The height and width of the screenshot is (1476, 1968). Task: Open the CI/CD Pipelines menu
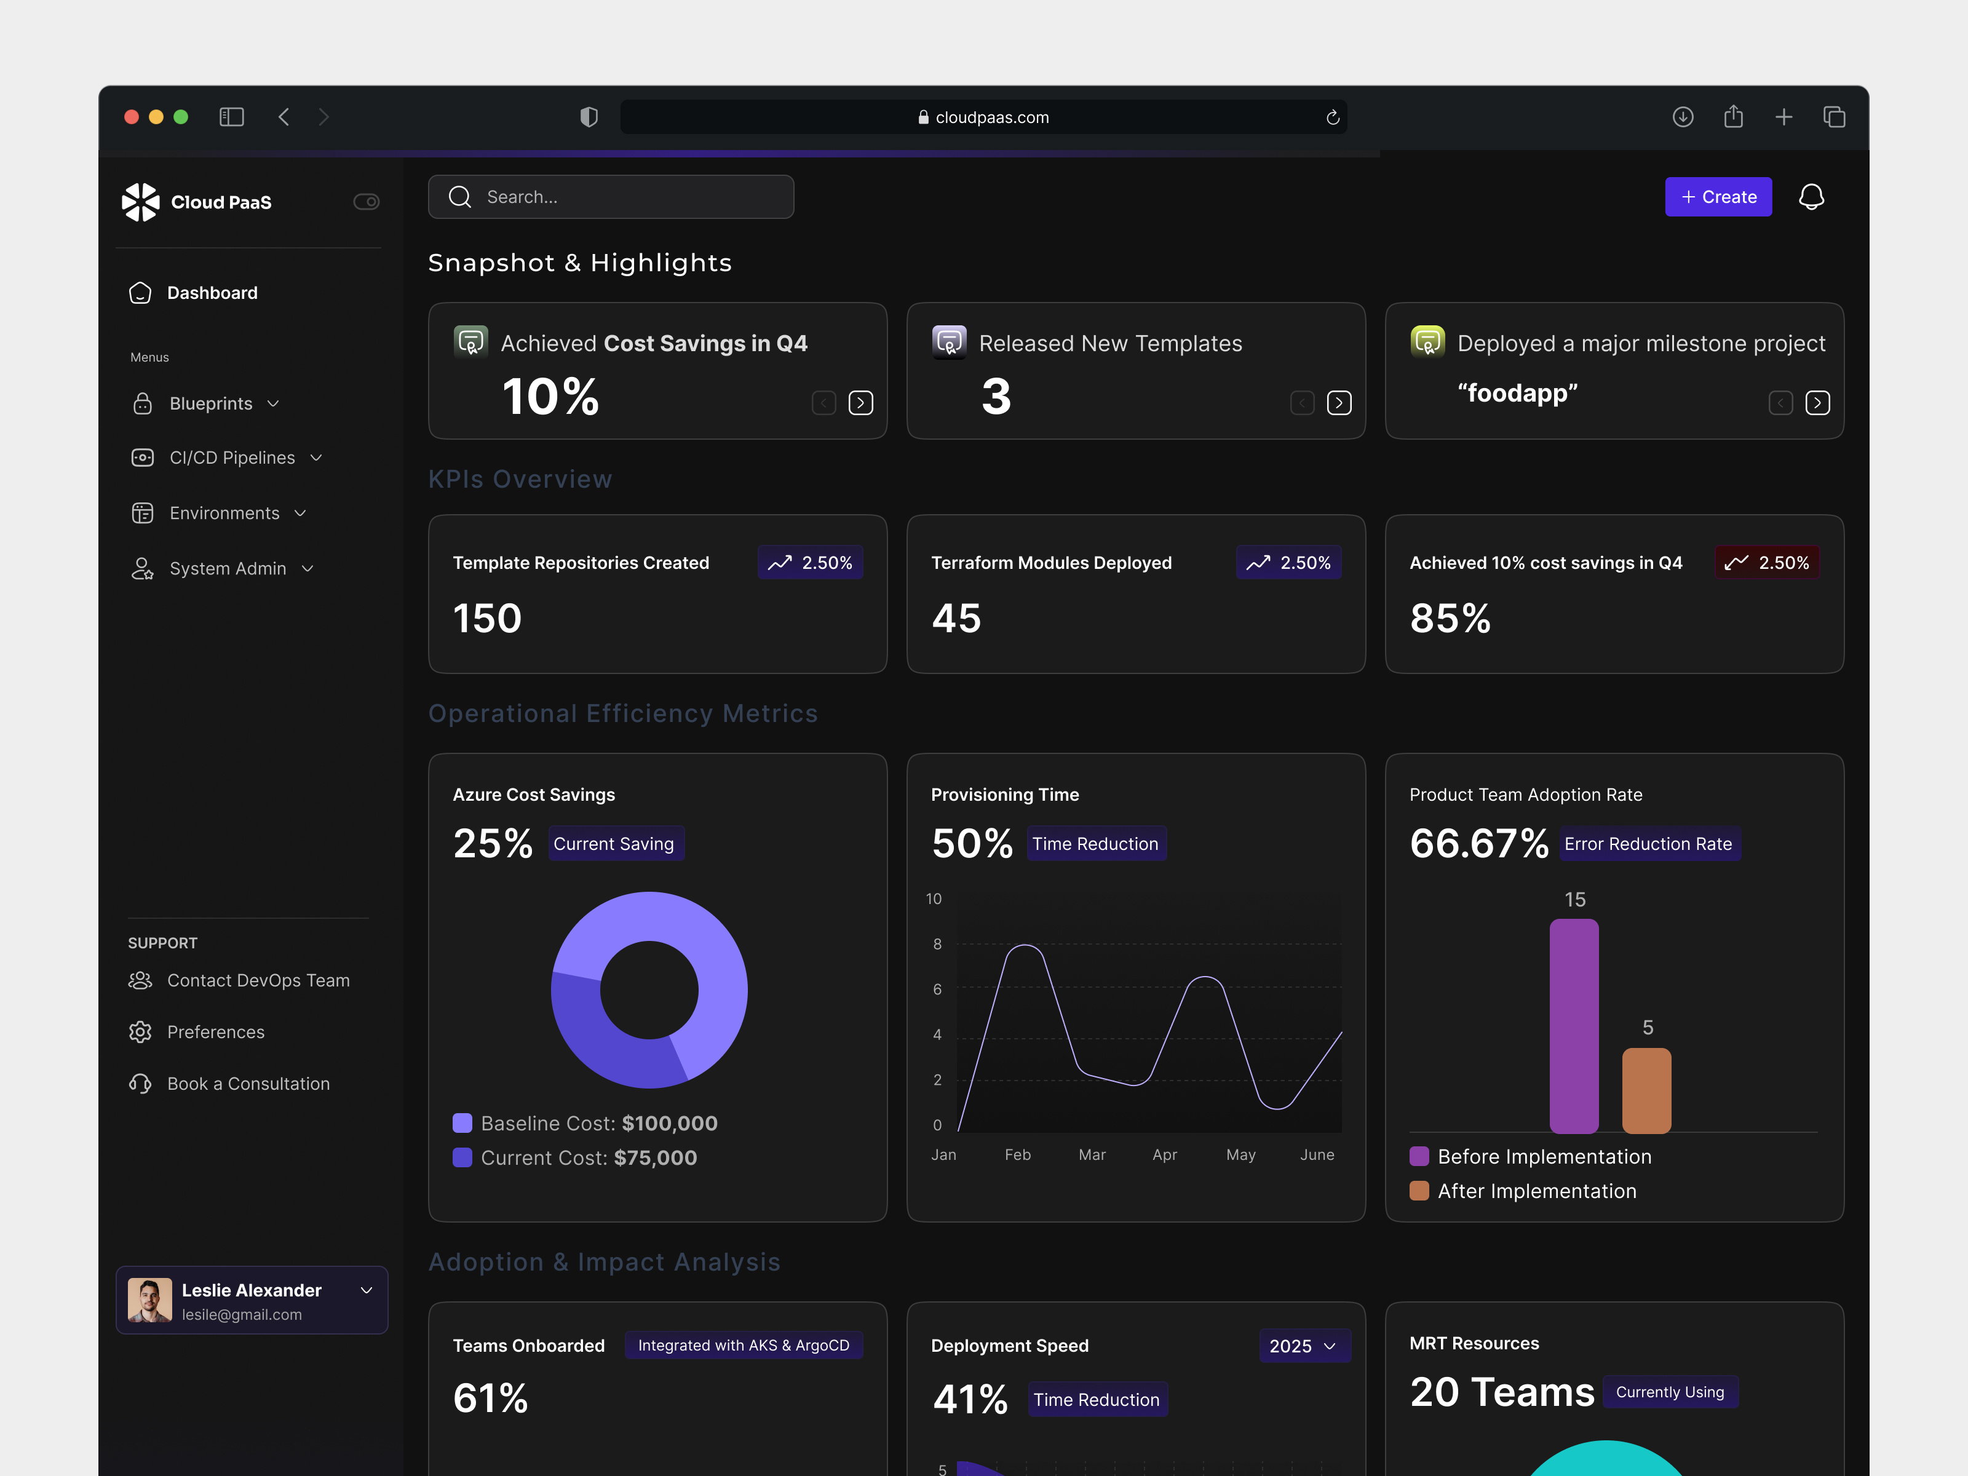(x=231, y=458)
